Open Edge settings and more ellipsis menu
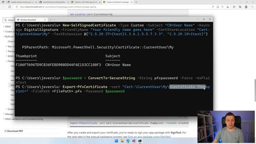Screen dimensions: 256x144 point(252,7)
